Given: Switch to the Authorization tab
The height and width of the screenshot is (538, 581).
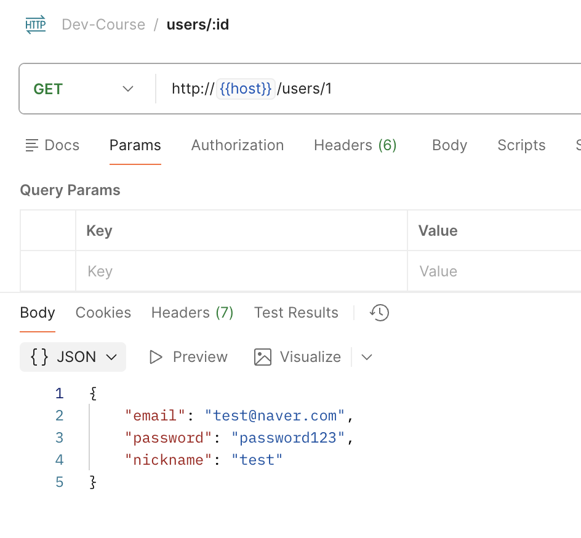Looking at the screenshot, I should coord(238,145).
